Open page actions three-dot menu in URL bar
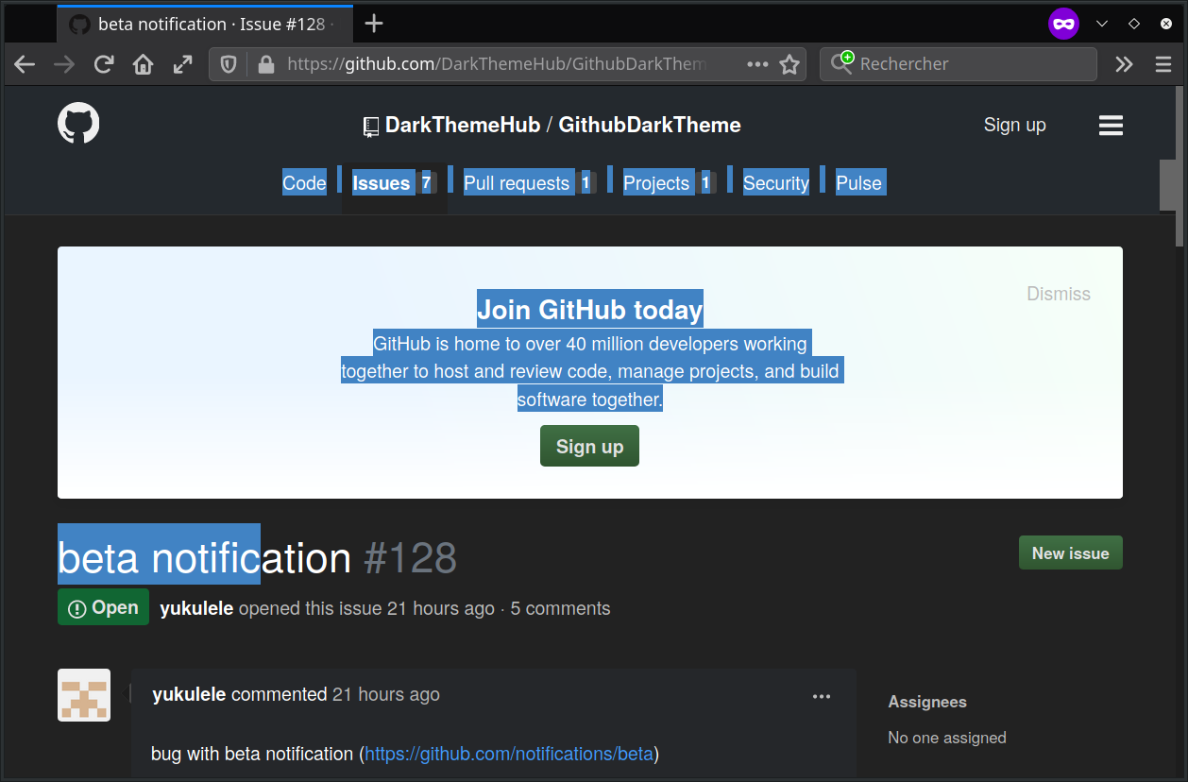The image size is (1188, 782). [757, 64]
